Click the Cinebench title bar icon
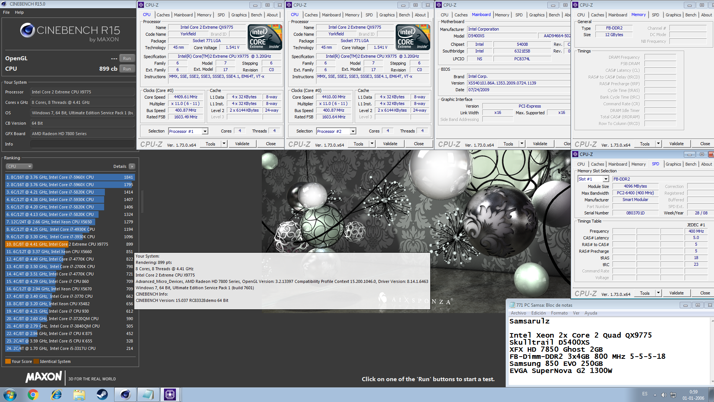714x402 pixels. (x=4, y=4)
